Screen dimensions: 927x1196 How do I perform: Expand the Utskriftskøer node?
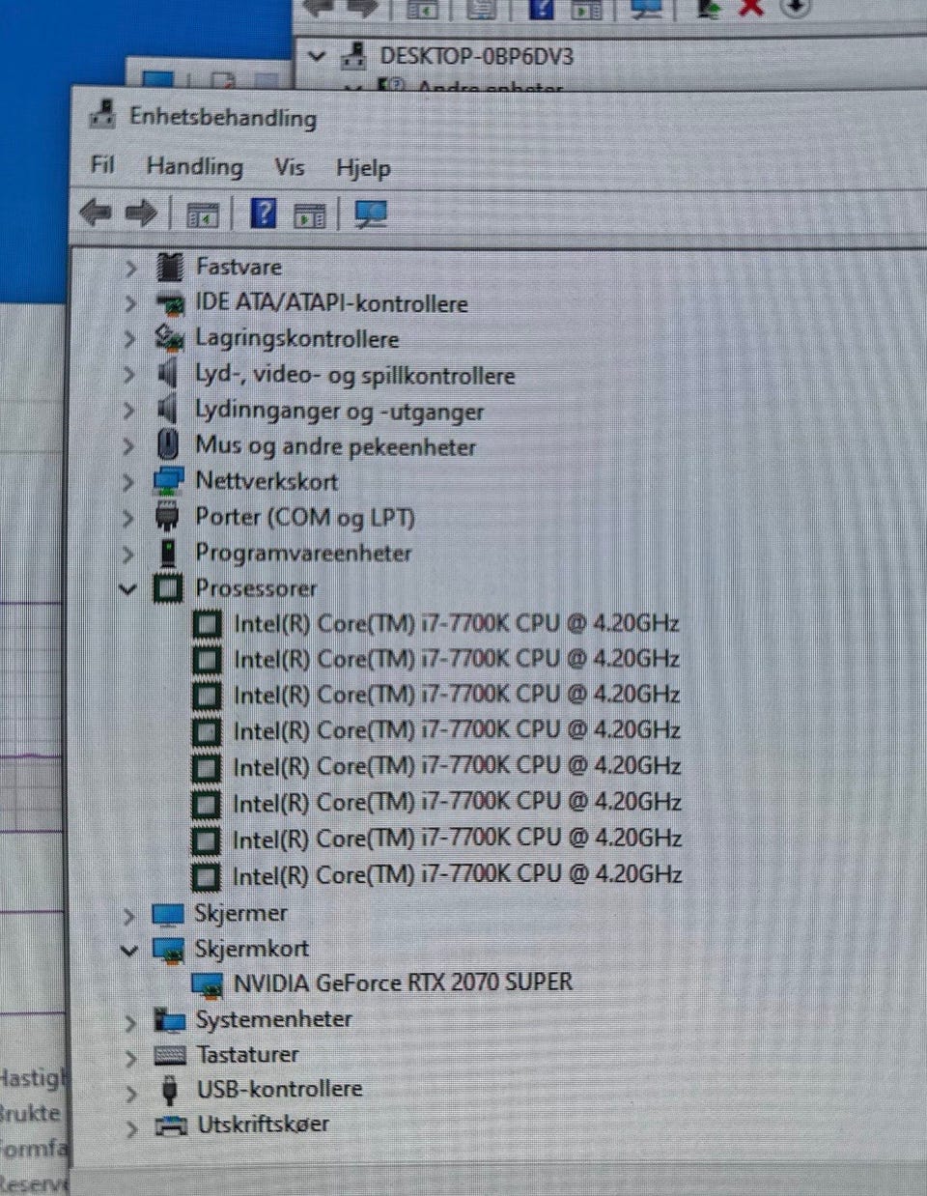pyautogui.click(x=132, y=1128)
